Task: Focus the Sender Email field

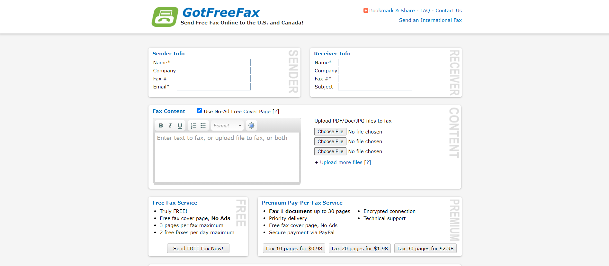Action: [x=214, y=87]
